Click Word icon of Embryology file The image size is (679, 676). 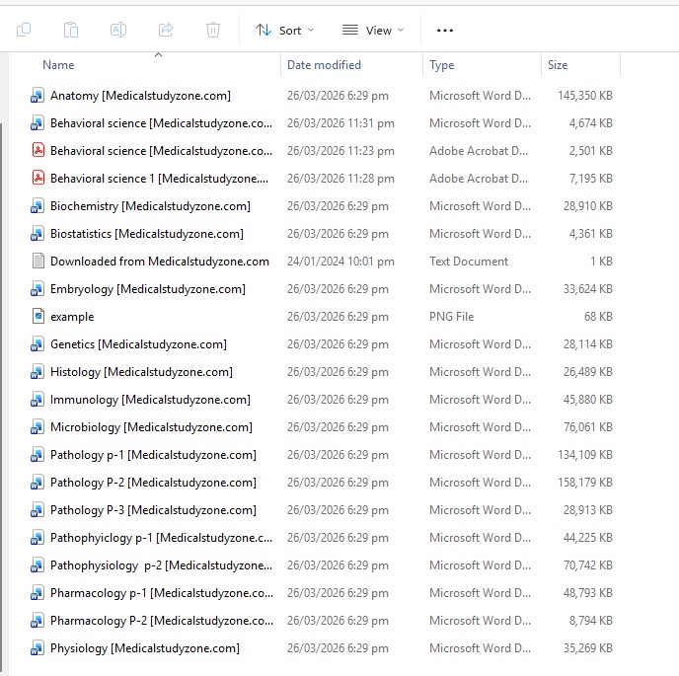tap(38, 289)
